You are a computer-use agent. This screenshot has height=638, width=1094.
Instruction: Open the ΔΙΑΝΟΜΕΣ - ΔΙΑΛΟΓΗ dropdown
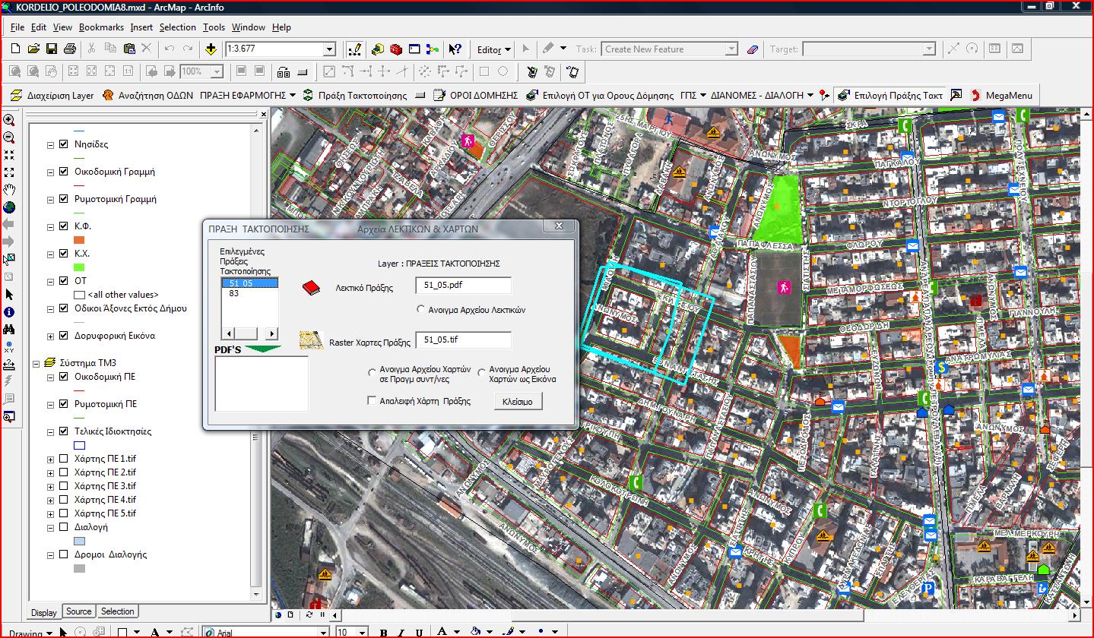pyautogui.click(x=763, y=96)
